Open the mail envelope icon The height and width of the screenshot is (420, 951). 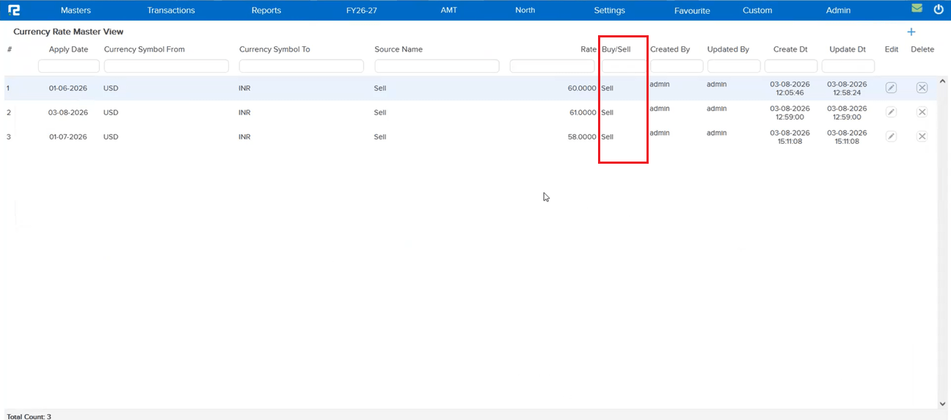click(x=917, y=9)
